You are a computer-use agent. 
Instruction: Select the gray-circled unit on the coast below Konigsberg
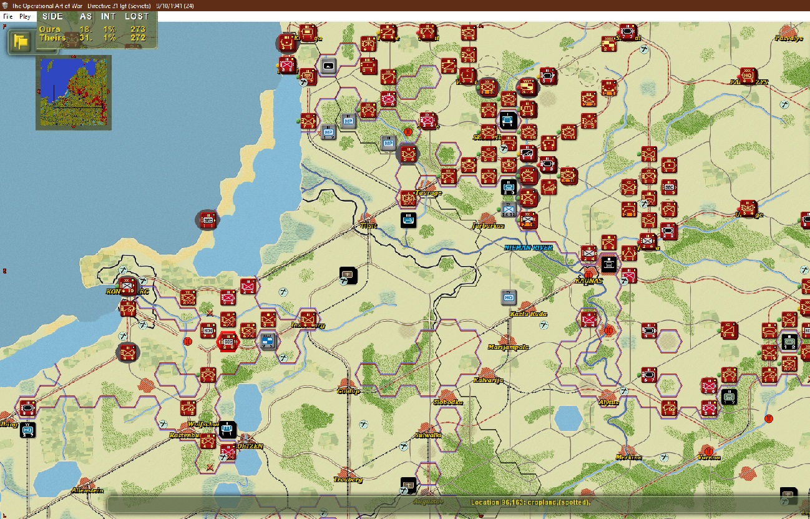(128, 353)
